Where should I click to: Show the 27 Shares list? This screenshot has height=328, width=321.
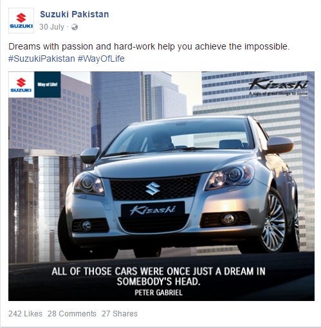coord(120,314)
